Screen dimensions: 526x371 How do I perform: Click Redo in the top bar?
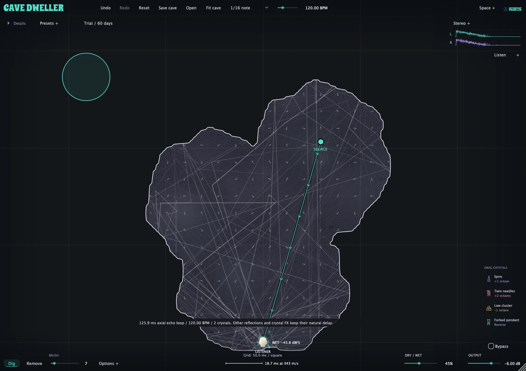coord(125,8)
